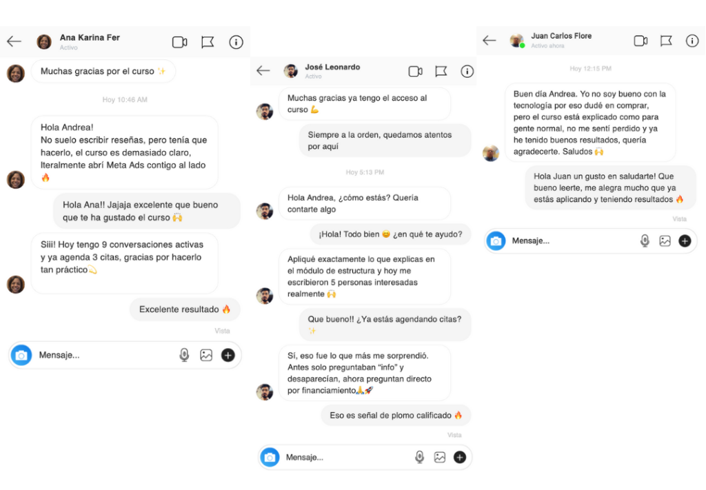The image size is (706, 490).
Task: Open info for Juan Carlos Flore chat
Action: (x=692, y=41)
